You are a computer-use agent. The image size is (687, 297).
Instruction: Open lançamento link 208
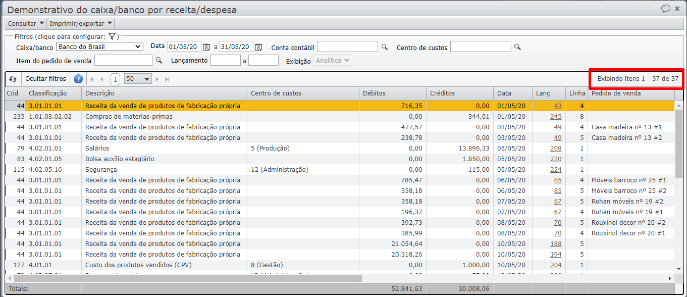556,148
